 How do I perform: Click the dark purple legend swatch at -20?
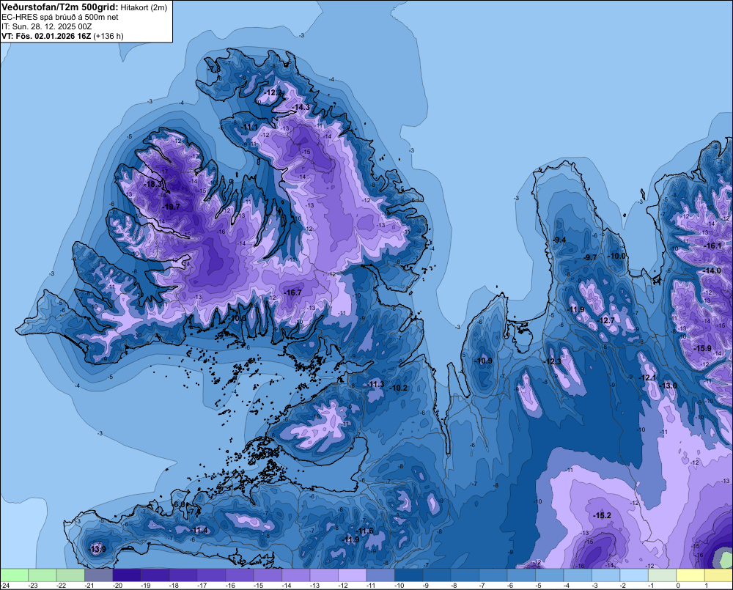[127, 575]
